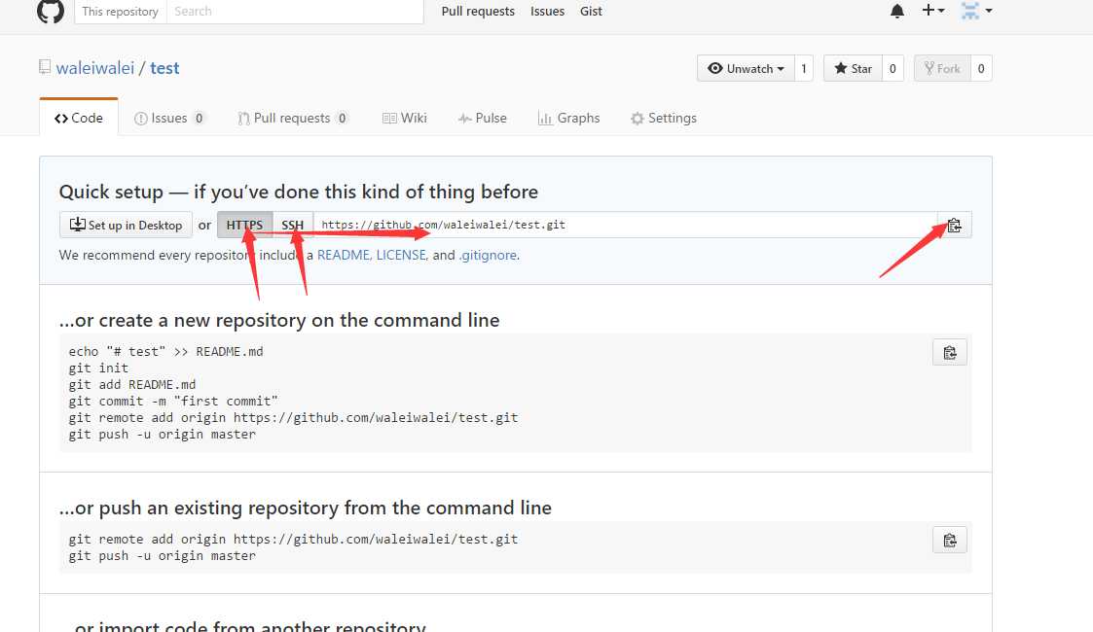Star the test repository

[854, 68]
